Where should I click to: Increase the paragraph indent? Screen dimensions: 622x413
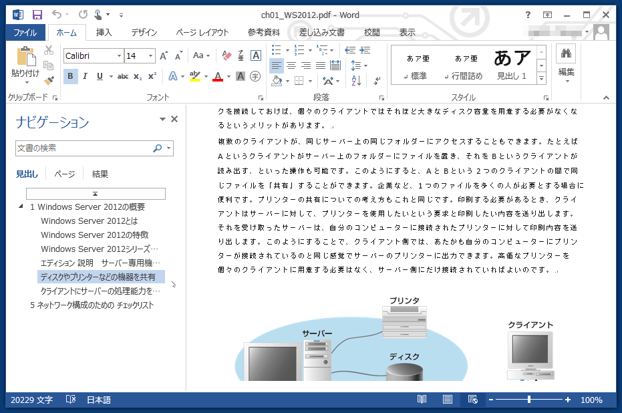tap(365, 50)
